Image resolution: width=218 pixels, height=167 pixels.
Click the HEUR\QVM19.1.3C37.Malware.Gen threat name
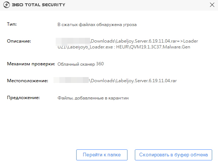[x=153, y=47]
